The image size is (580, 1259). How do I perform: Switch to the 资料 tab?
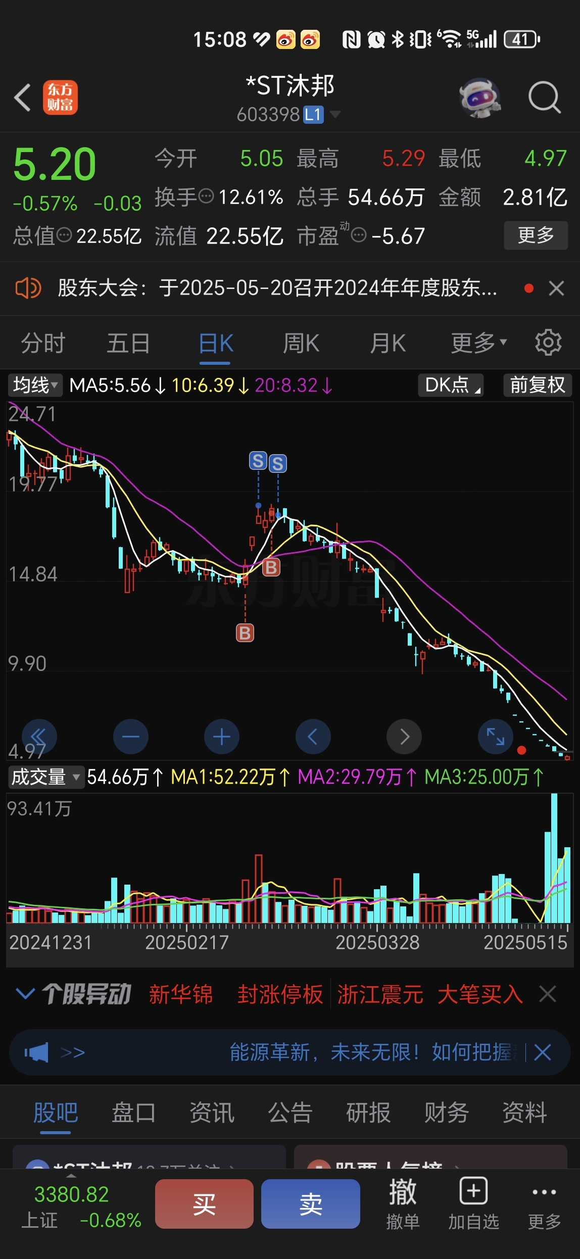524,1113
